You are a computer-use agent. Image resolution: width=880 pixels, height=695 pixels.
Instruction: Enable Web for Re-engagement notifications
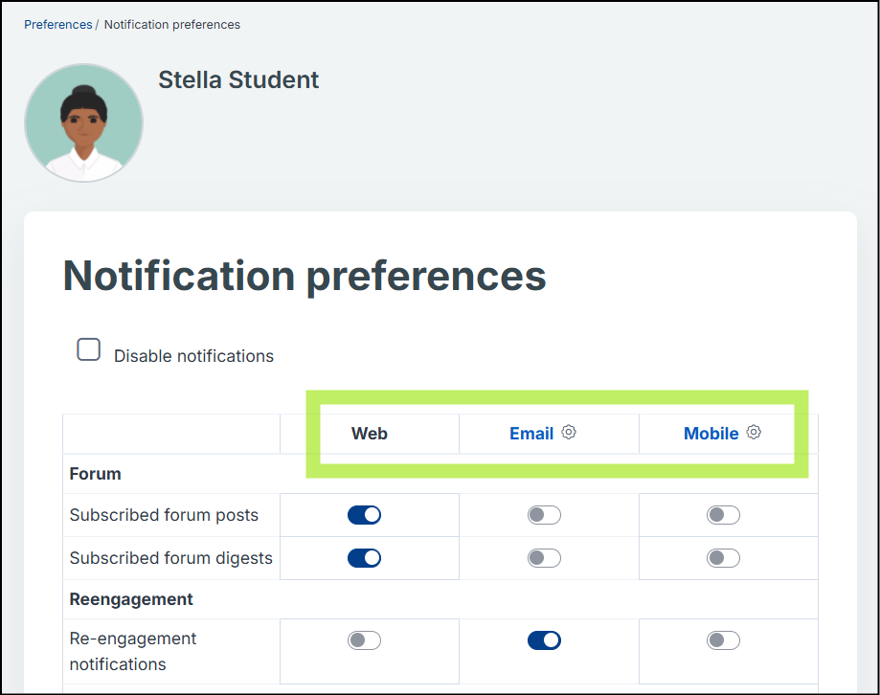pyautogui.click(x=364, y=640)
